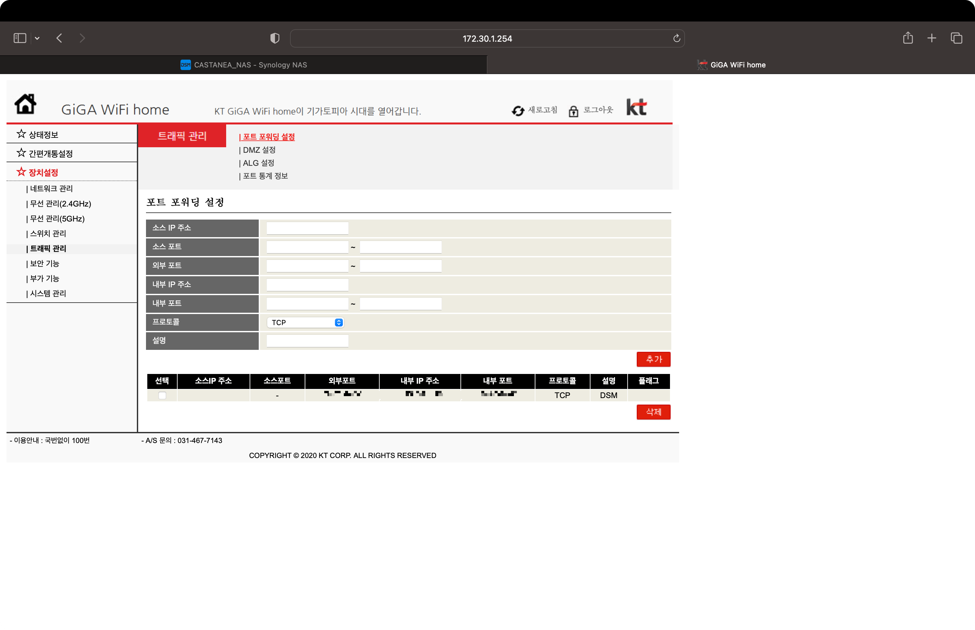Click the privacy shield icon
Screen dimensions: 975x630
(275, 38)
